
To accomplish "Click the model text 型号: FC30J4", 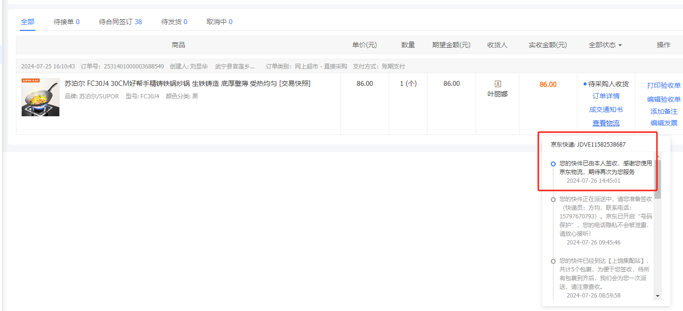I will [142, 96].
